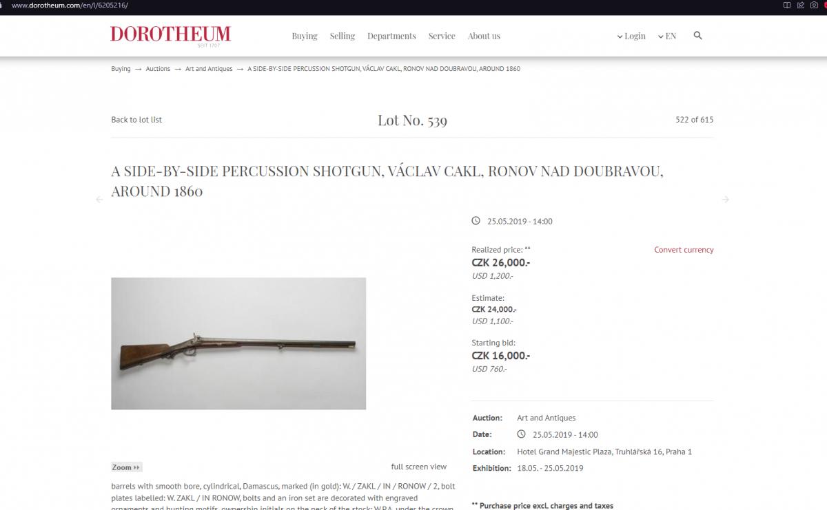Open full screen view

click(419, 467)
